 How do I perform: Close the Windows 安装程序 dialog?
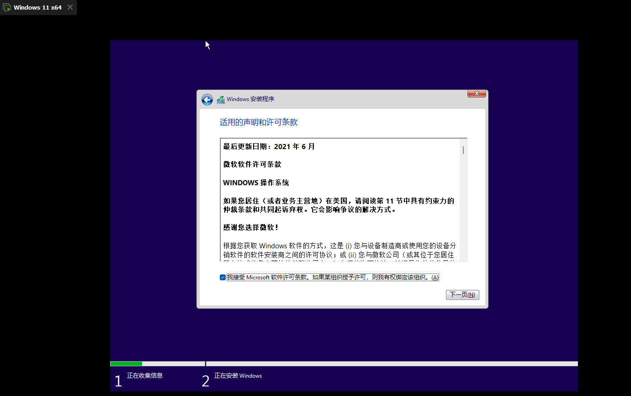[x=477, y=93]
